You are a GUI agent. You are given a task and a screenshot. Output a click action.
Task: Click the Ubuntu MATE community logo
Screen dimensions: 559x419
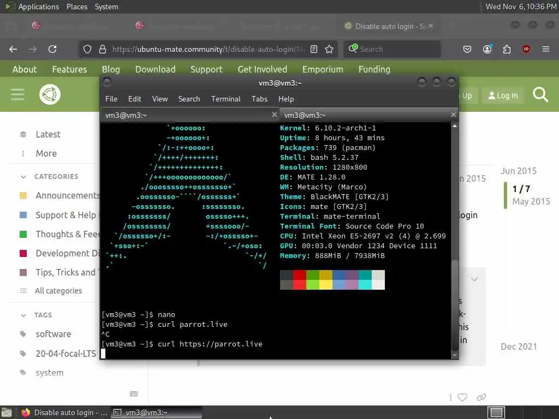pyautogui.click(x=50, y=94)
